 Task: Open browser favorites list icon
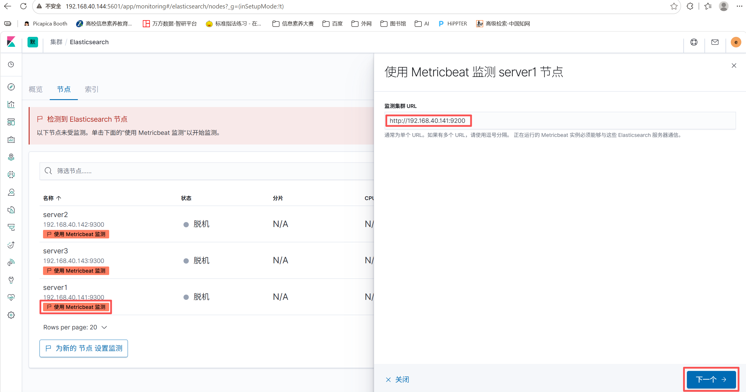pyautogui.click(x=708, y=6)
